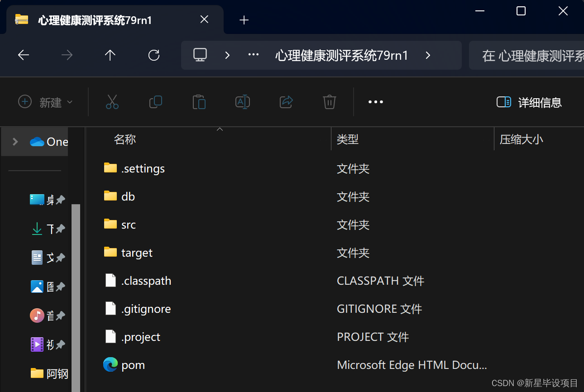Open the 新建 dropdown menu

45,102
